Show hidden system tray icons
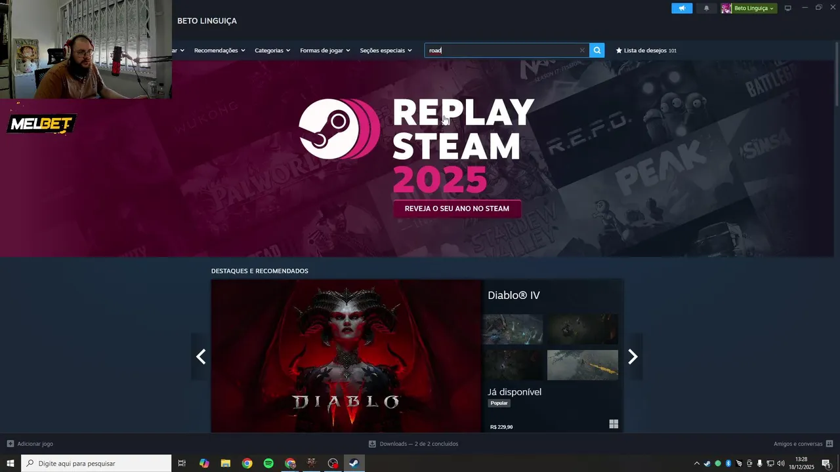 pos(697,463)
